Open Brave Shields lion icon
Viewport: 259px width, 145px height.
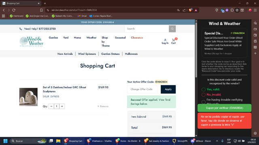pyautogui.click(x=190, y=10)
